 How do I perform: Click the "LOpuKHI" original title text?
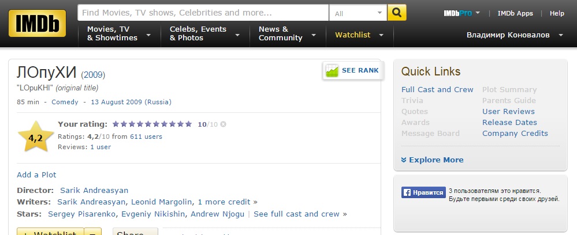pyautogui.click(x=35, y=88)
